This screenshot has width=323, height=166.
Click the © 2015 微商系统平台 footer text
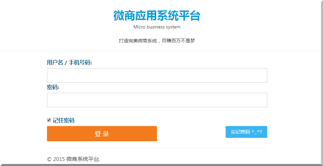point(74,159)
